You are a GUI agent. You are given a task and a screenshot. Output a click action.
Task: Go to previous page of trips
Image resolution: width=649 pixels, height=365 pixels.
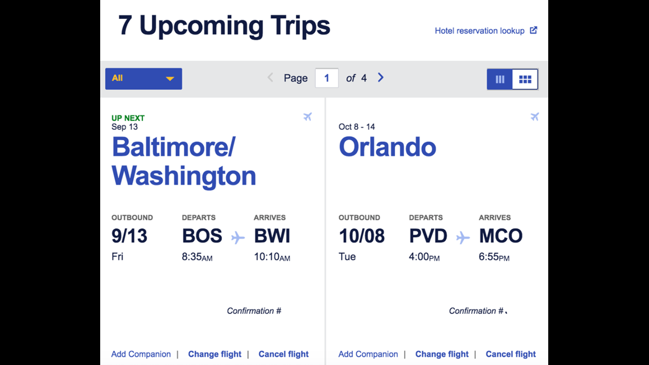pos(270,77)
